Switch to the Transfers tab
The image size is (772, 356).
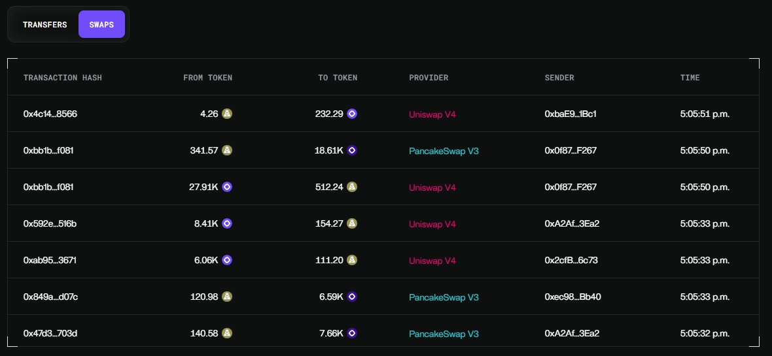pyautogui.click(x=44, y=25)
